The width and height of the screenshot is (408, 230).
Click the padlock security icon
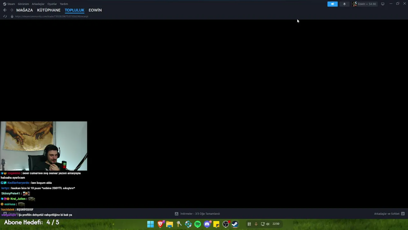pos(12,16)
